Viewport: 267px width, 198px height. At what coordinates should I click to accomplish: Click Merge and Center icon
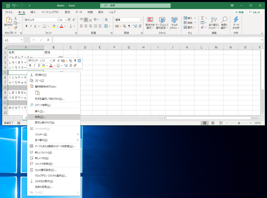(x=106, y=26)
